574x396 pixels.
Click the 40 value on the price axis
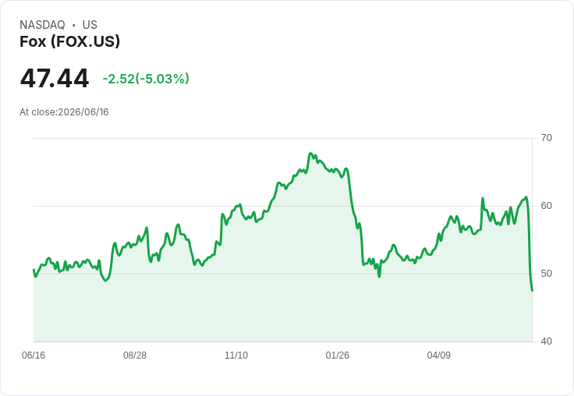(546, 341)
